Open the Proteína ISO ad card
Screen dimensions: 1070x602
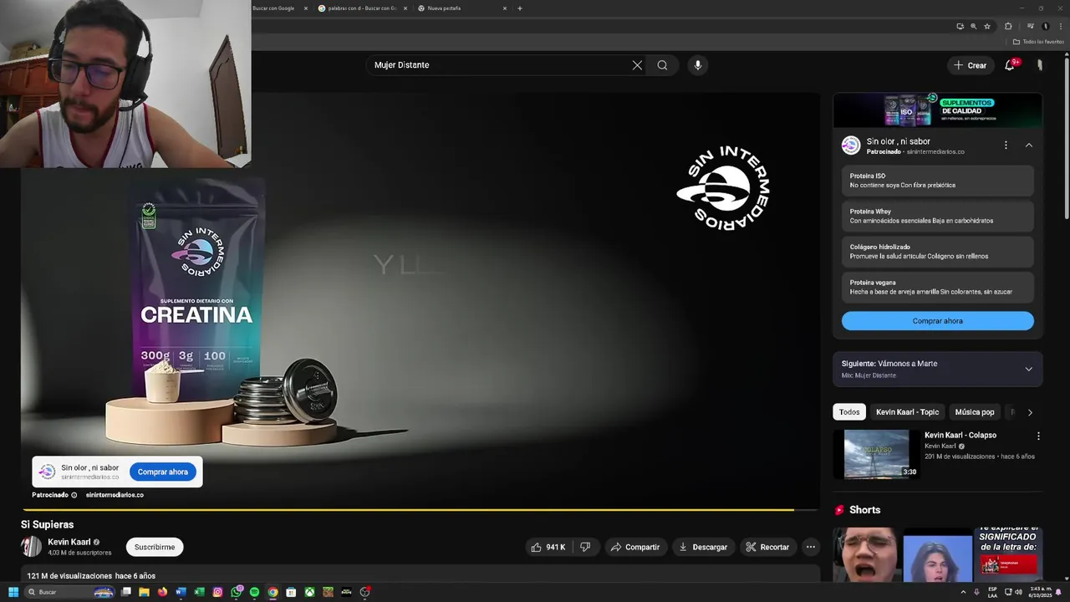(938, 181)
